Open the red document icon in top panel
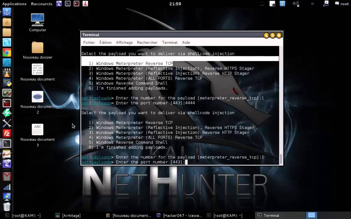The image size is (351, 219). pyautogui.click(x=85, y=4)
